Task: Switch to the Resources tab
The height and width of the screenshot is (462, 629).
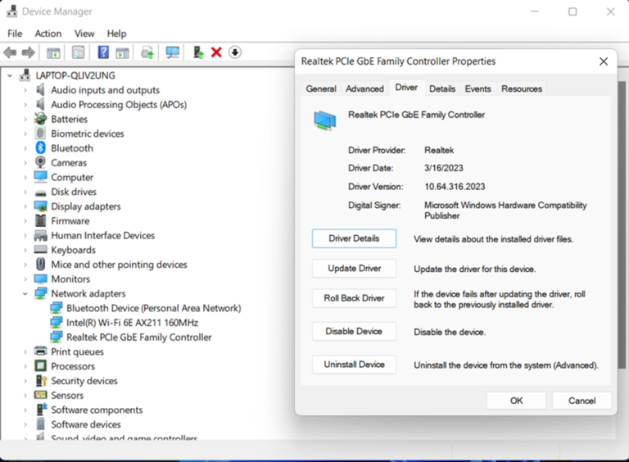Action: click(x=522, y=88)
